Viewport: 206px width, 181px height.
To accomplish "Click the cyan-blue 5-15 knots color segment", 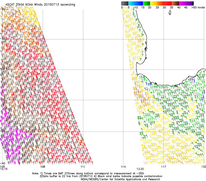I will pyautogui.click(x=136, y=3).
